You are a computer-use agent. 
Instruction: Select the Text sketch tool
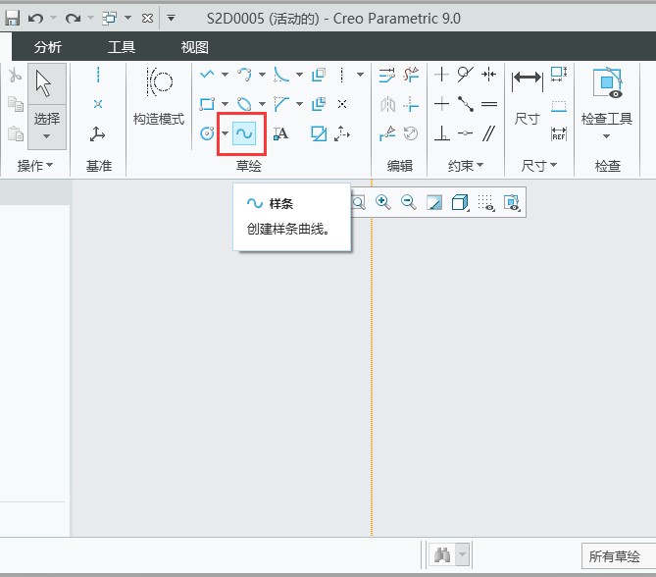pos(280,133)
